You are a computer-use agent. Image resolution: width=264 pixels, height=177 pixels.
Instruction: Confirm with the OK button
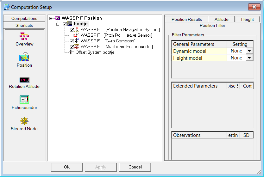tap(67, 167)
